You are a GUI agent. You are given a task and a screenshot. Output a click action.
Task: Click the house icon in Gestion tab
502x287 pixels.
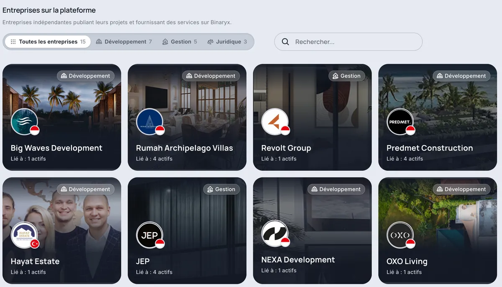pyautogui.click(x=165, y=42)
